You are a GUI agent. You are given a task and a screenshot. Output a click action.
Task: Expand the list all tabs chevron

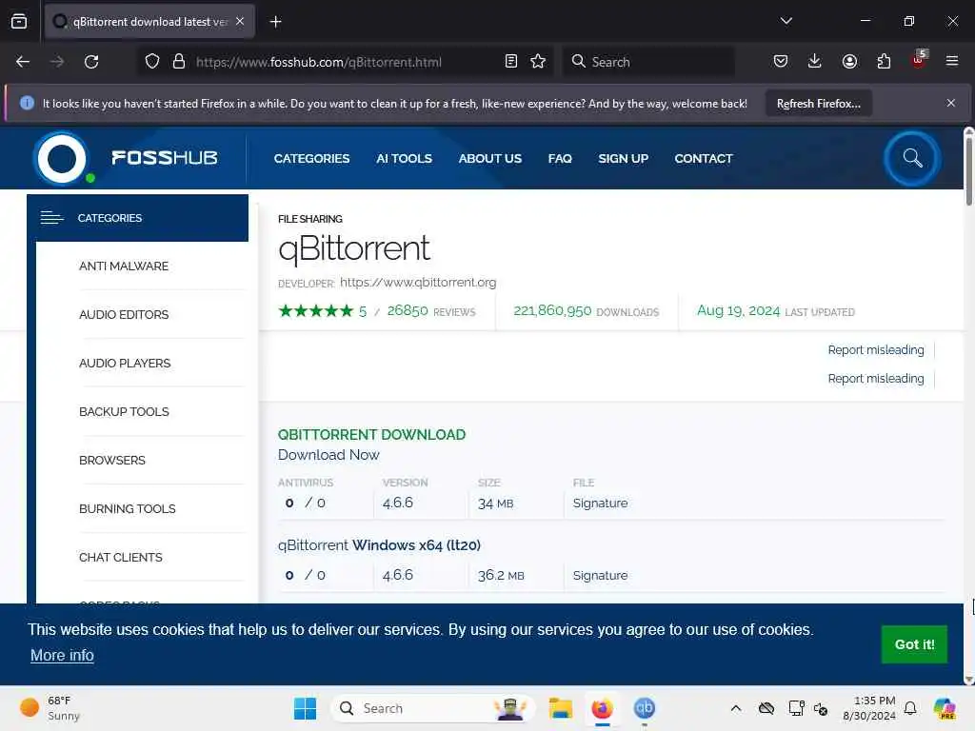coord(786,21)
